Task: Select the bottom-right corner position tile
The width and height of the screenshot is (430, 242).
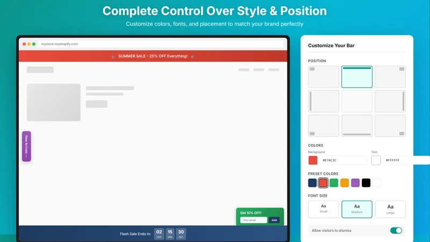Action: [x=390, y=126]
